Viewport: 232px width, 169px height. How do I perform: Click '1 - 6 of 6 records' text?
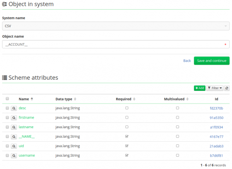[213, 165]
